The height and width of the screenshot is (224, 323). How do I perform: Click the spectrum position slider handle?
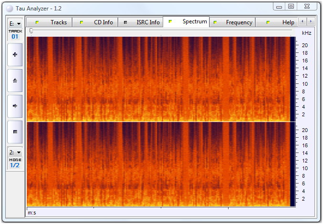coord(31,31)
